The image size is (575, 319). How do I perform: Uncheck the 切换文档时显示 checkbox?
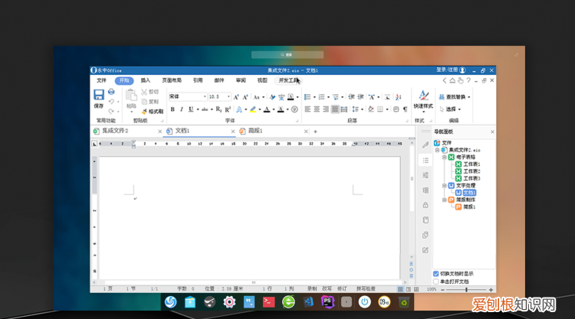tap(436, 273)
